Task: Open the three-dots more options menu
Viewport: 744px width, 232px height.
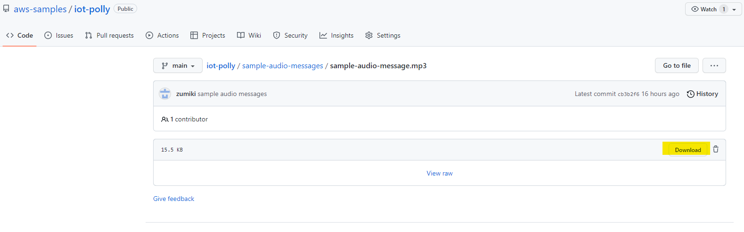Action: coord(714,65)
